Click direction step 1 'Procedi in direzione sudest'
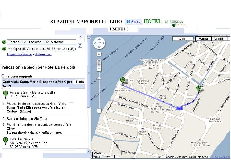Viewport: 231px width, 160px height. pyautogui.click(x=37, y=107)
